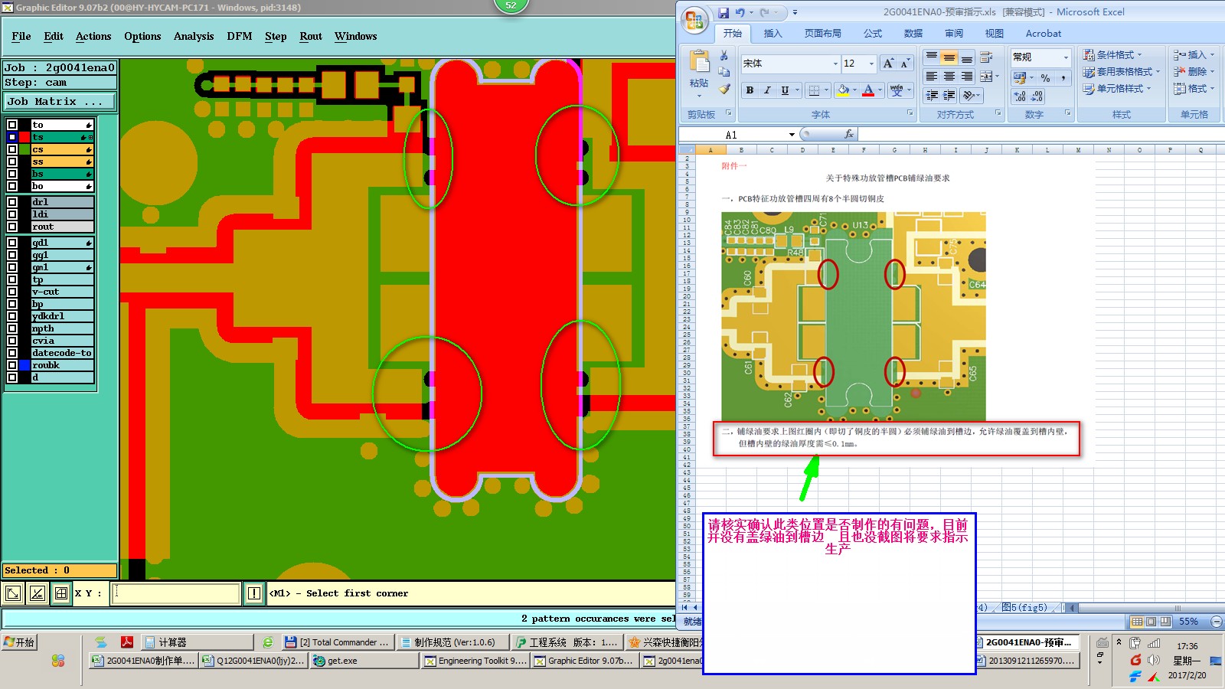Toggle visibility checkbox for layer npth
This screenshot has height=689, width=1225.
[12, 328]
